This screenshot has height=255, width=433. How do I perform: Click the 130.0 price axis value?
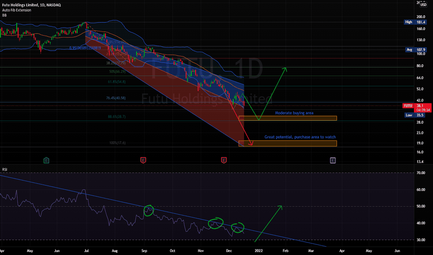[421, 40]
